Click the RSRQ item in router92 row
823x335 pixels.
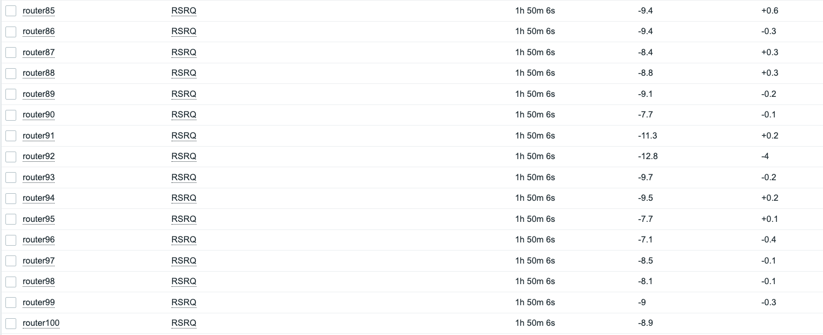(x=183, y=156)
